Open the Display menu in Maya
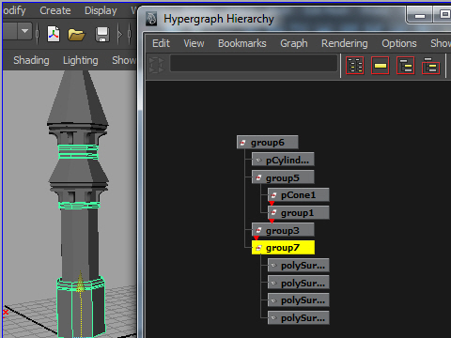This screenshot has height=338, width=451. (101, 10)
